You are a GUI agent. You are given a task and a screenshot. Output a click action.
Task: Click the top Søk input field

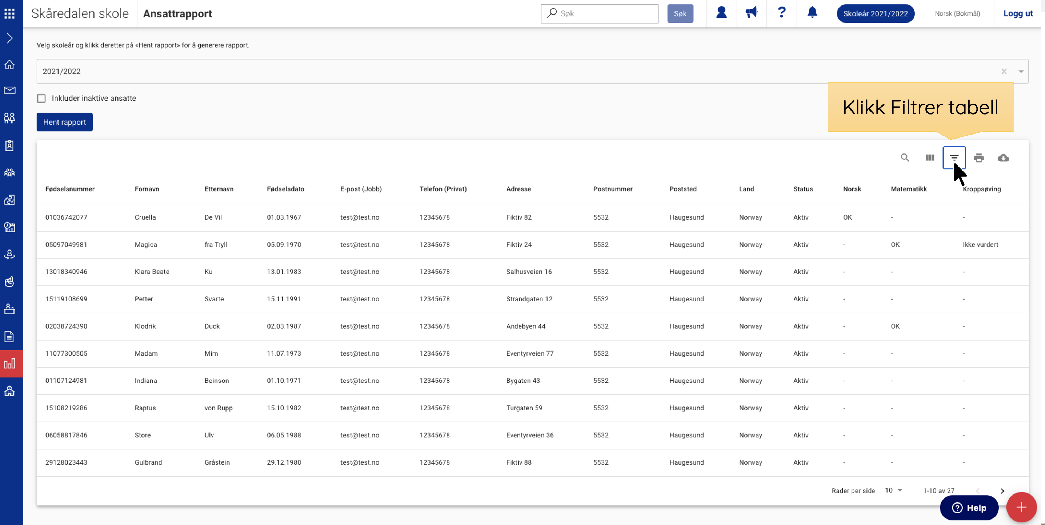coord(600,13)
